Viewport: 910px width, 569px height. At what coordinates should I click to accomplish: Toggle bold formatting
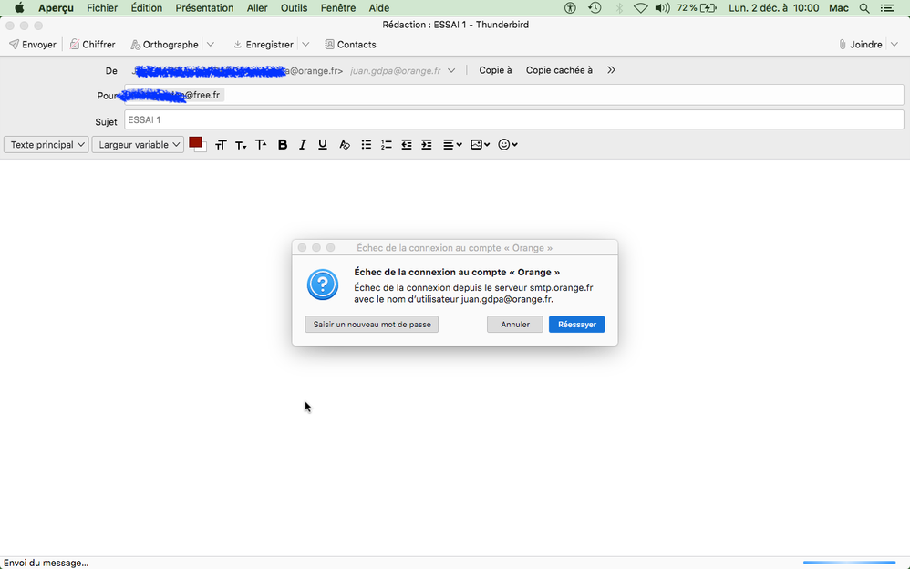[283, 145]
